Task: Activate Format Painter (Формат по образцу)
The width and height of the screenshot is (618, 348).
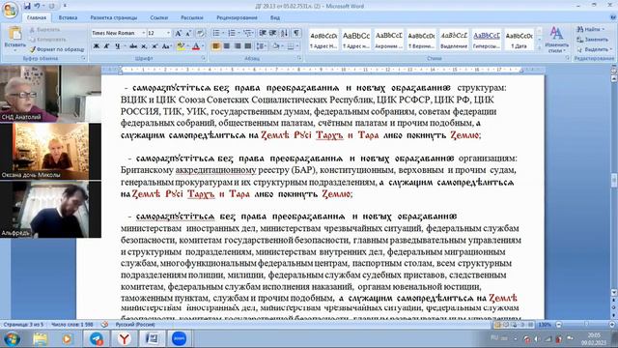Action: click(57, 49)
